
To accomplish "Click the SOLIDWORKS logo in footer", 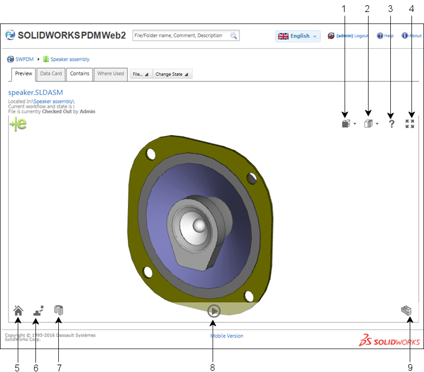I will [x=389, y=340].
